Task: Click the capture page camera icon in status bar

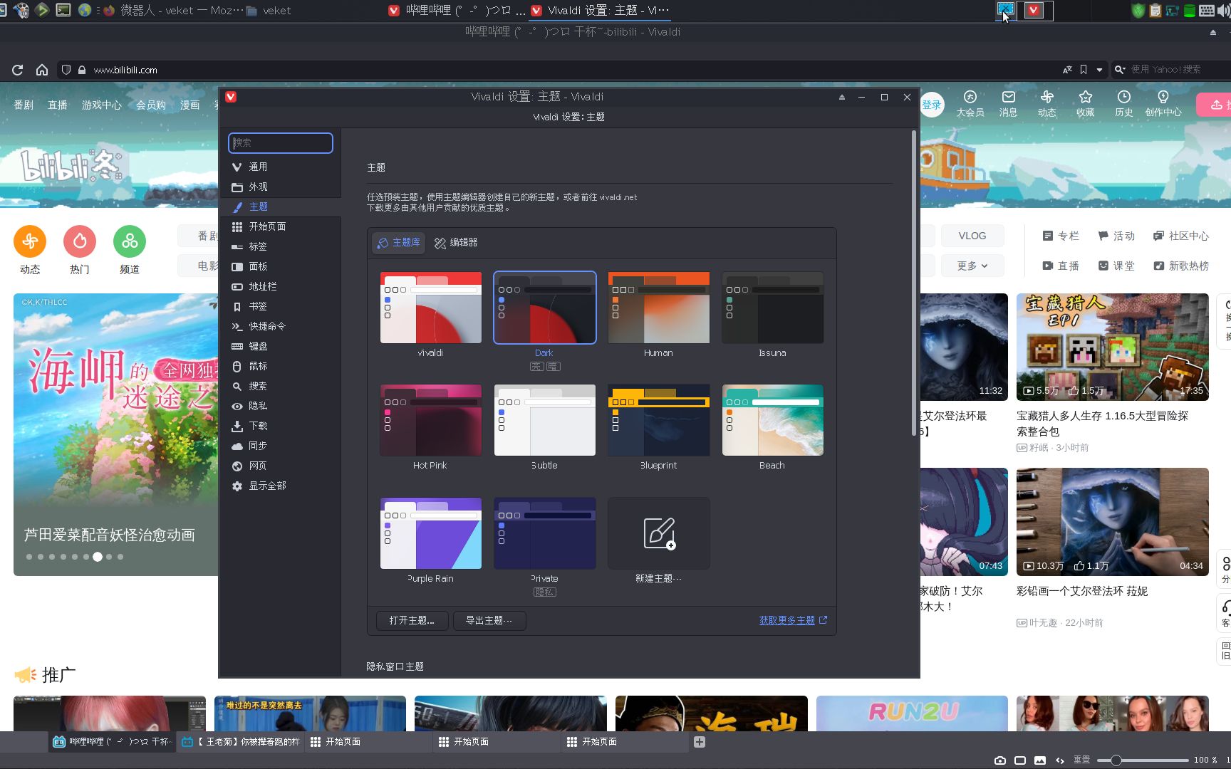Action: pyautogui.click(x=1000, y=760)
